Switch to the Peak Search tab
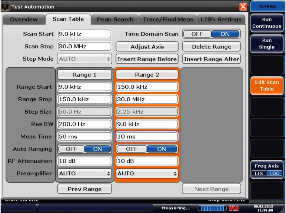 (x=115, y=20)
